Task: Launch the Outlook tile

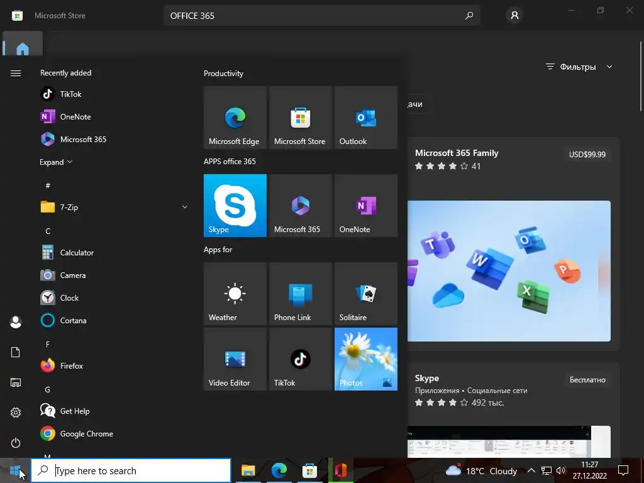Action: coord(366,118)
